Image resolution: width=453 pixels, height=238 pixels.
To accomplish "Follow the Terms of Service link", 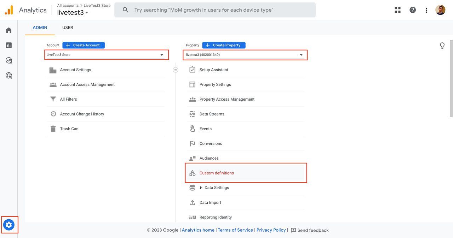I will (x=235, y=230).
